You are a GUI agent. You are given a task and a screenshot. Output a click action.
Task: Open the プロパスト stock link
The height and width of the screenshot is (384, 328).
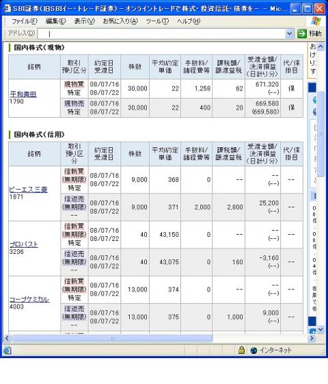click(24, 244)
